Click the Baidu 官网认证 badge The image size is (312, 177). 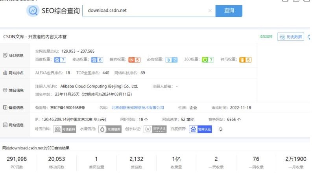[200, 129]
